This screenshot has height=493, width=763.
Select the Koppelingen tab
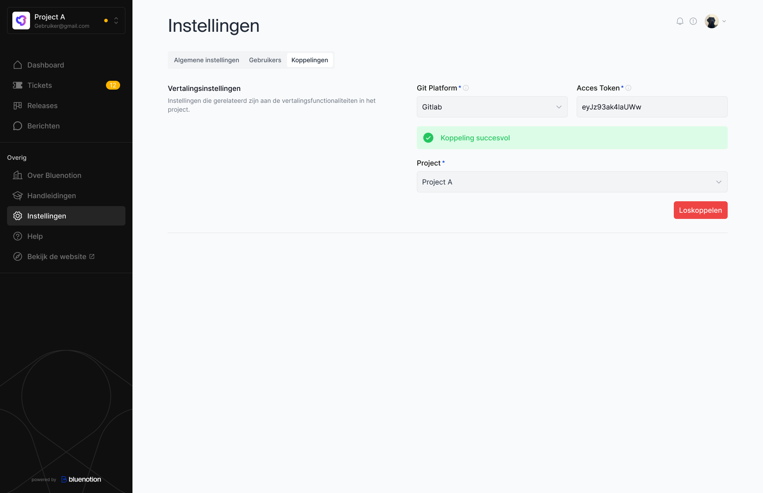[310, 60]
